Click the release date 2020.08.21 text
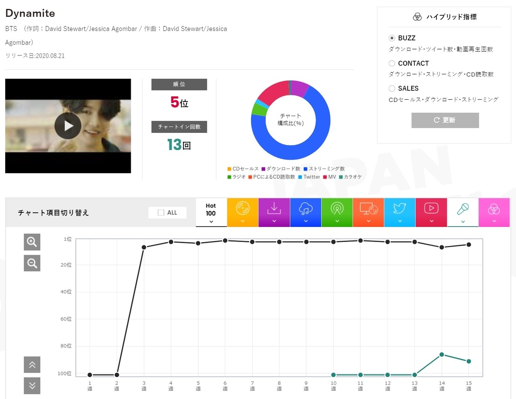Viewport: 516px width, 399px height. pos(50,56)
